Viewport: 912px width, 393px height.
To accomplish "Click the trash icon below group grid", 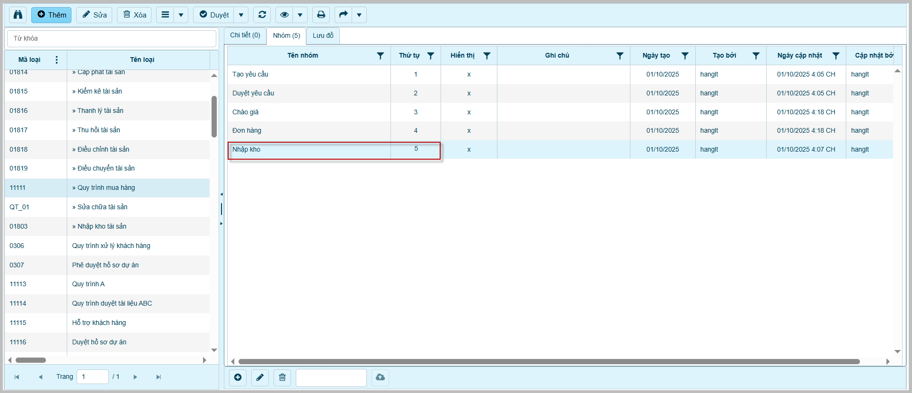I will 282,377.
